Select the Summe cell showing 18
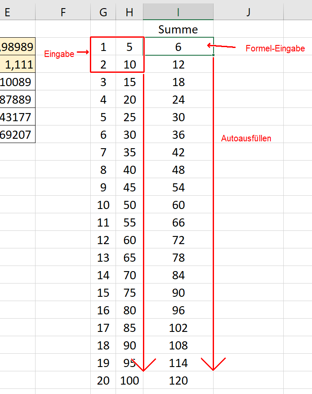312x394 pixels. coord(178,82)
